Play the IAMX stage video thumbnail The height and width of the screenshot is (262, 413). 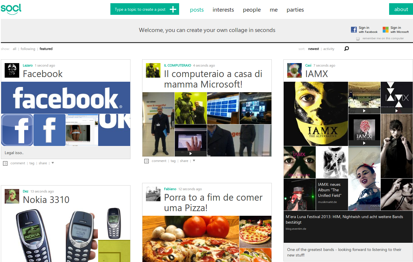[x=364, y=98]
